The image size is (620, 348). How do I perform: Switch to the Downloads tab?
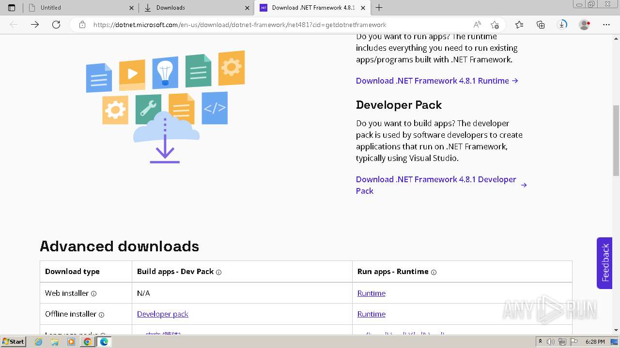pos(196,8)
